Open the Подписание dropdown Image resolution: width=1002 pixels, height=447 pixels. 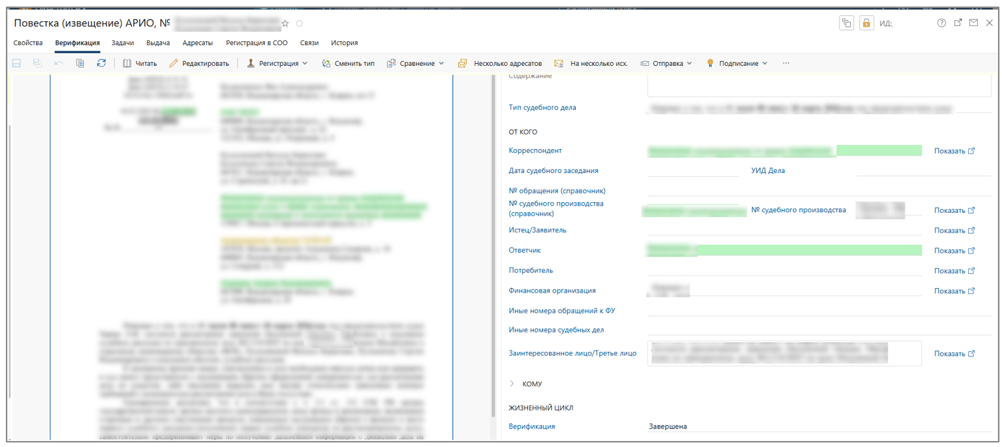point(737,63)
